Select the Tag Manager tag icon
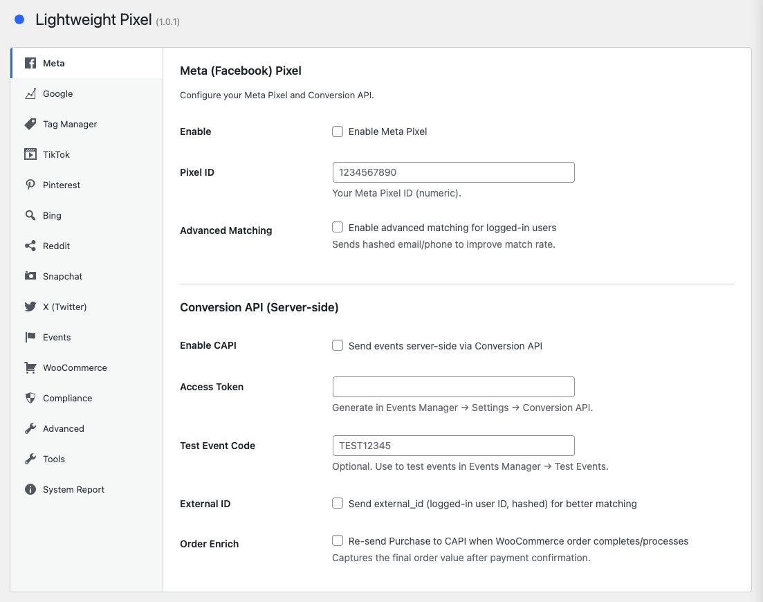 pyautogui.click(x=30, y=125)
